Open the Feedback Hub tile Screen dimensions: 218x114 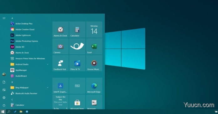coord(60,63)
